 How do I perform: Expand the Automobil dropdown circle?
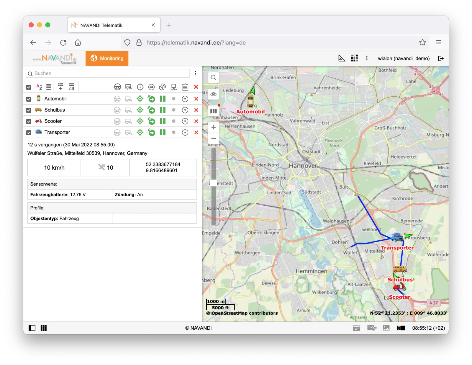coord(185,99)
